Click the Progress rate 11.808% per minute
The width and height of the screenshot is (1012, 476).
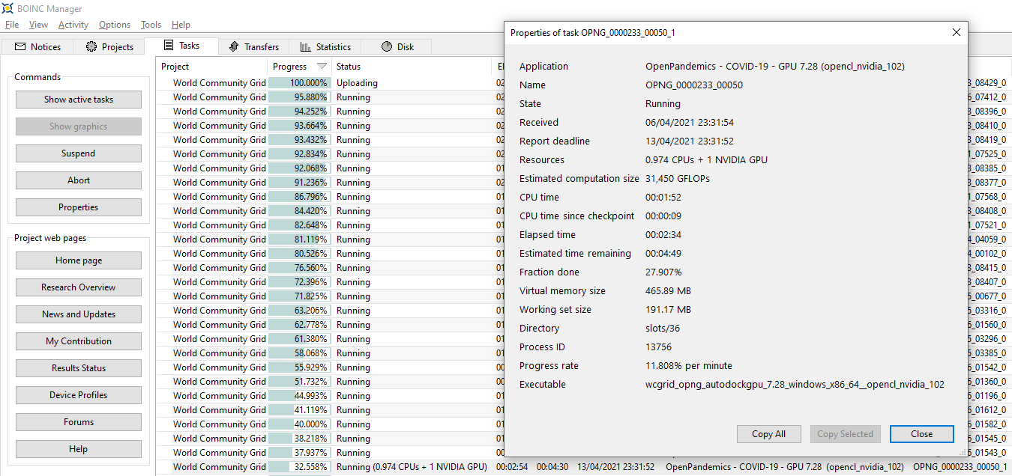click(689, 366)
